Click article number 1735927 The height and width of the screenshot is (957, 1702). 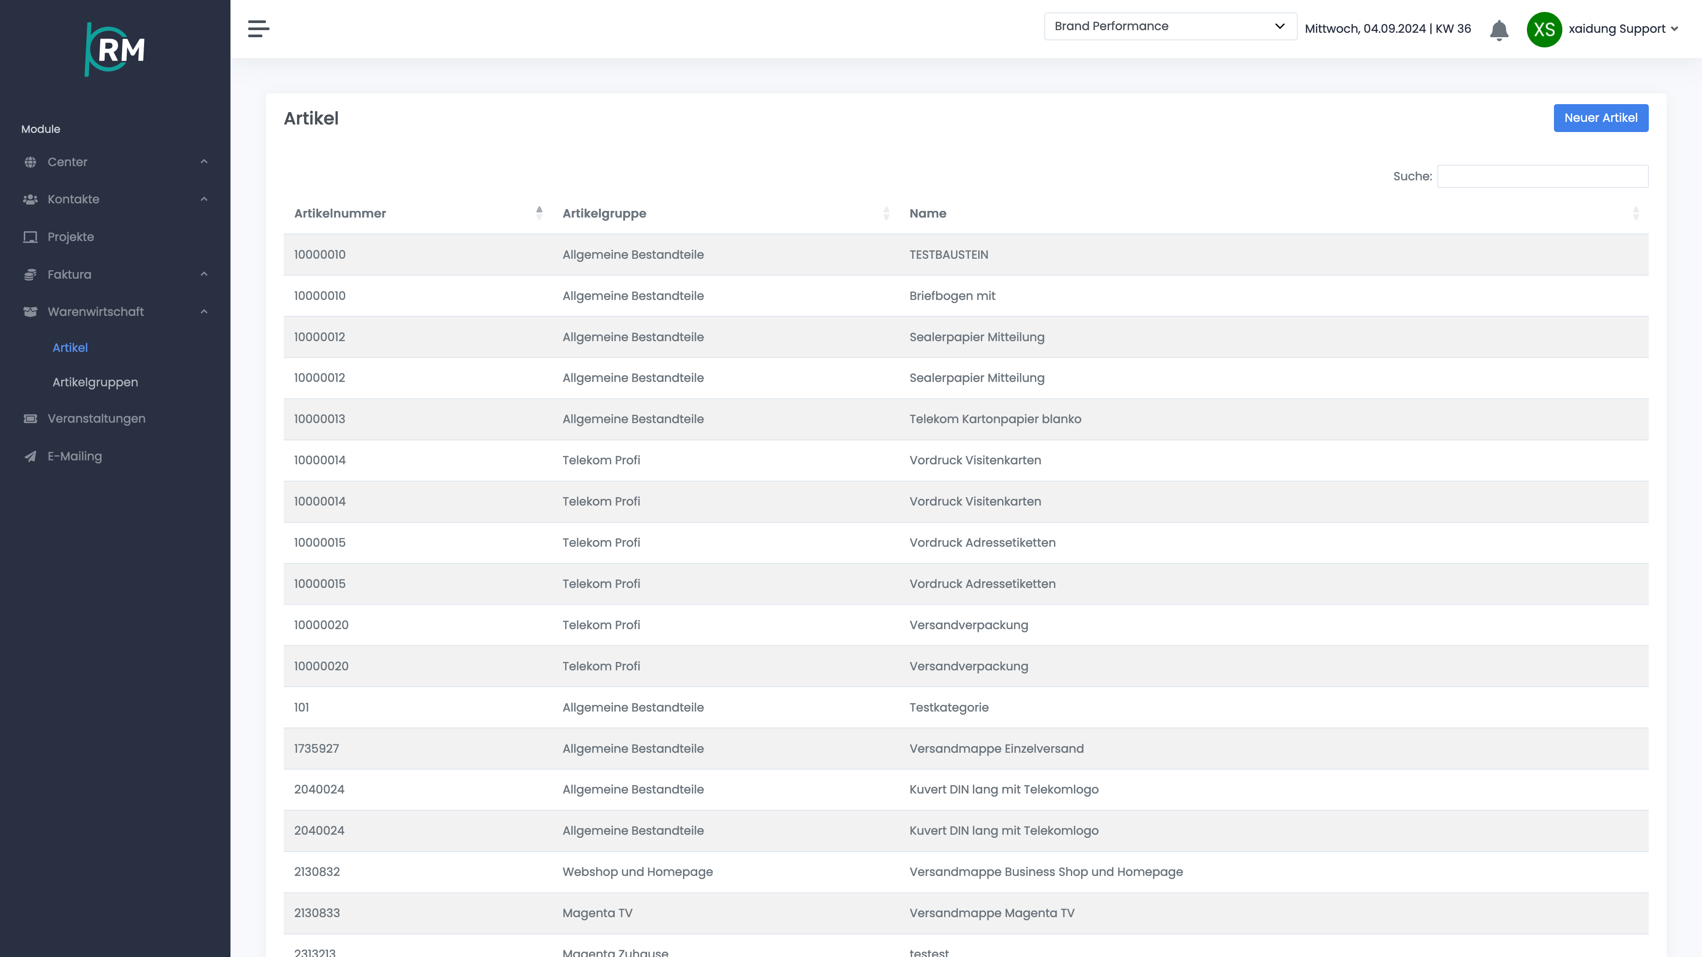(316, 749)
